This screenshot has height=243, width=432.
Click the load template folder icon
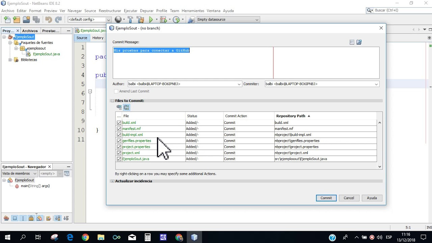click(359, 42)
